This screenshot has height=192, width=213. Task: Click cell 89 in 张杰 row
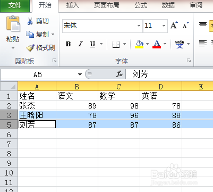(x=77, y=106)
